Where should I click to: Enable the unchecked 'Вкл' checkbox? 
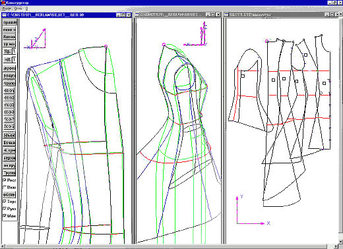(5, 187)
